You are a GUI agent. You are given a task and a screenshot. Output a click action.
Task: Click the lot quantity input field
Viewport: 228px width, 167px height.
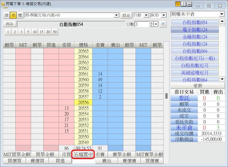tap(142, 24)
